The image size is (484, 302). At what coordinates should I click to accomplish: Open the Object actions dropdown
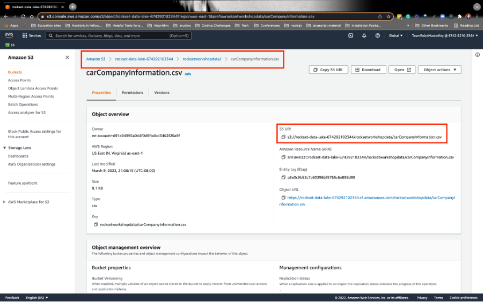(439, 70)
